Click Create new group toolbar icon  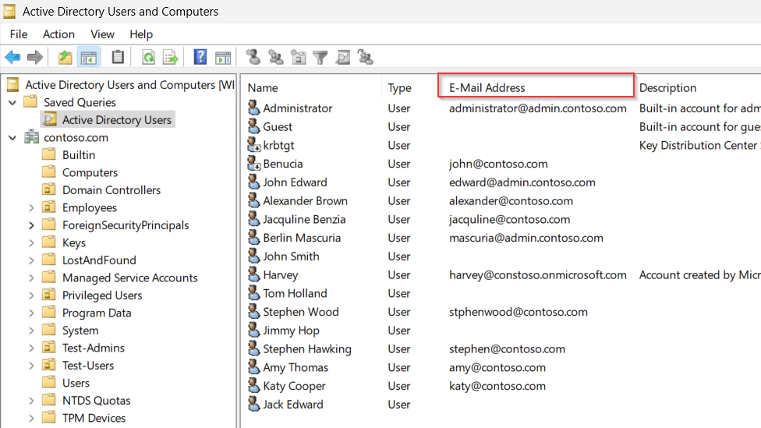click(276, 57)
